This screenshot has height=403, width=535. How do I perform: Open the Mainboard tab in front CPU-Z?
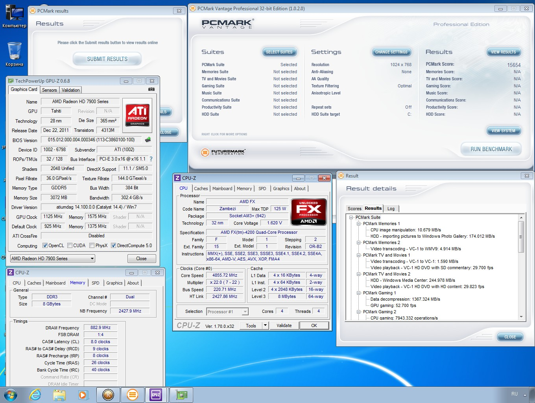(x=222, y=189)
